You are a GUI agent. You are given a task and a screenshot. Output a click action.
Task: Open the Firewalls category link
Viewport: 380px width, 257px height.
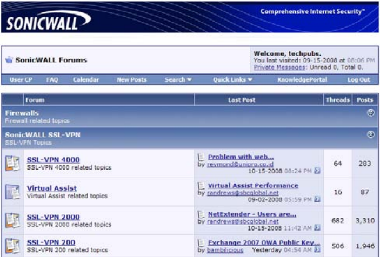point(22,113)
